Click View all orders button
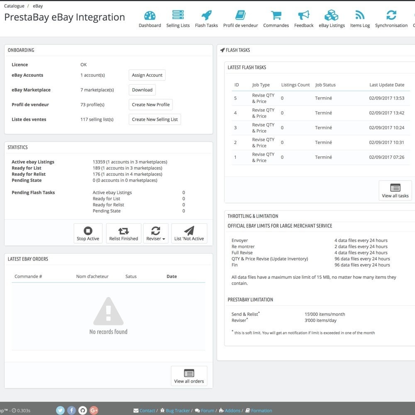415x415 pixels. click(x=189, y=376)
